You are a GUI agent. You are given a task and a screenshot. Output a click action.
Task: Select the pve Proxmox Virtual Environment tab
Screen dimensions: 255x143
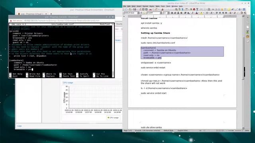[32, 14]
